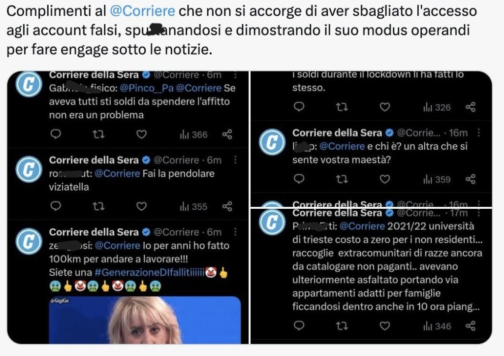
Task: Like the 'Fai la pendolare viziatella' tweet
Action: [141, 206]
